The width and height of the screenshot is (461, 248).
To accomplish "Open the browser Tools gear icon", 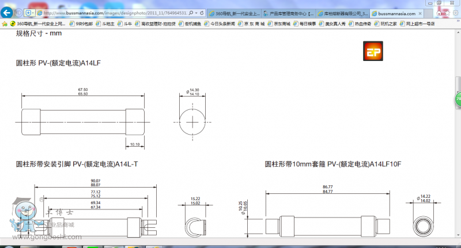I will pos(454,13).
